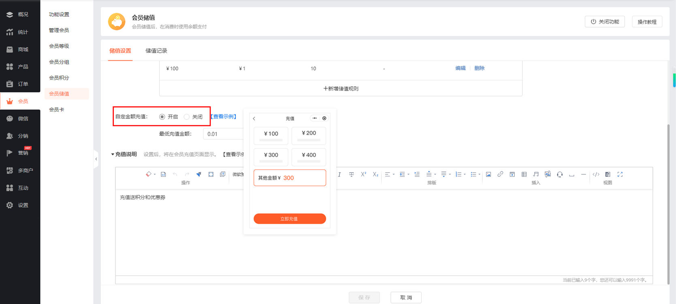Screen dimensions: 676x304
Task: Click the 最低充值金额 input field
Action: pos(224,134)
